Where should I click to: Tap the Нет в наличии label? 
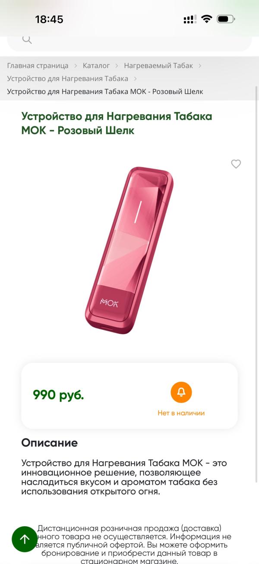click(181, 413)
